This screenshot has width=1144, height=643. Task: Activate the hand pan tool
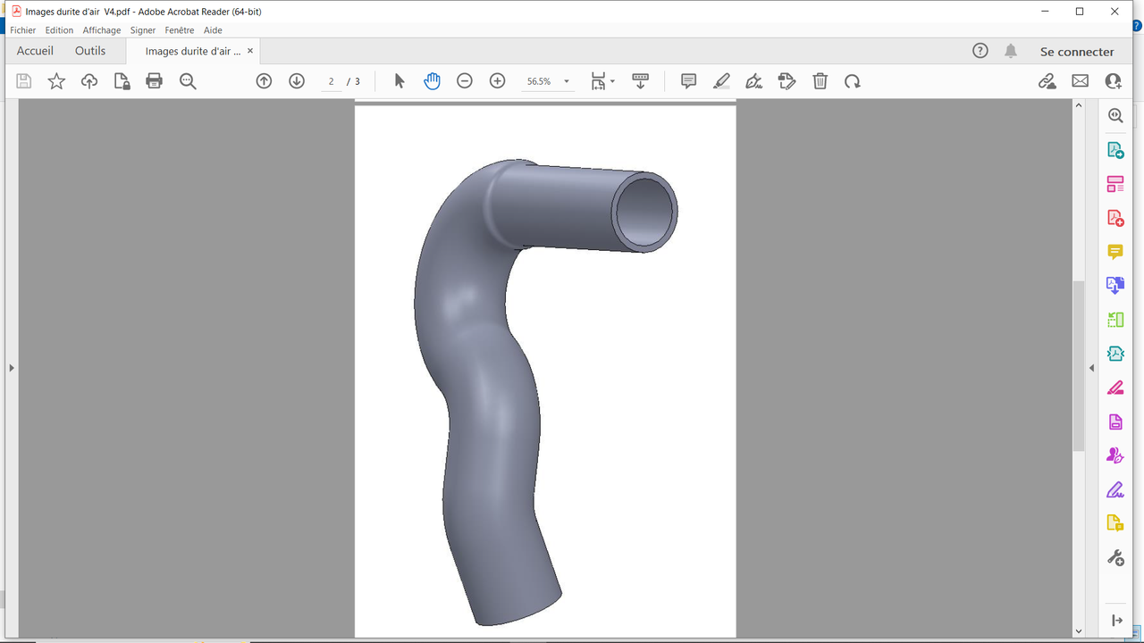coord(432,81)
